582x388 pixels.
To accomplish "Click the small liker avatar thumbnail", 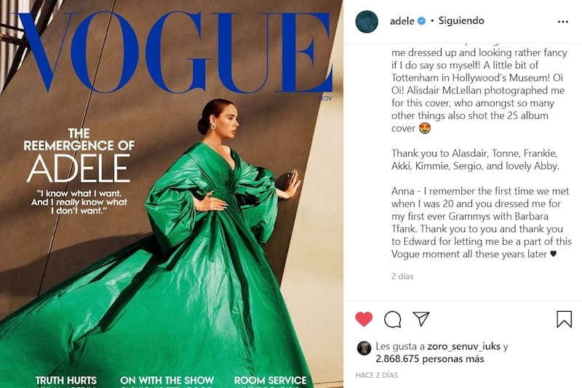I will coord(364,348).
